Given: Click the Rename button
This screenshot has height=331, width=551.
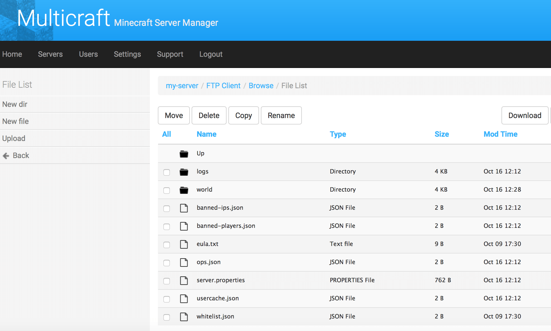Looking at the screenshot, I should click(281, 115).
